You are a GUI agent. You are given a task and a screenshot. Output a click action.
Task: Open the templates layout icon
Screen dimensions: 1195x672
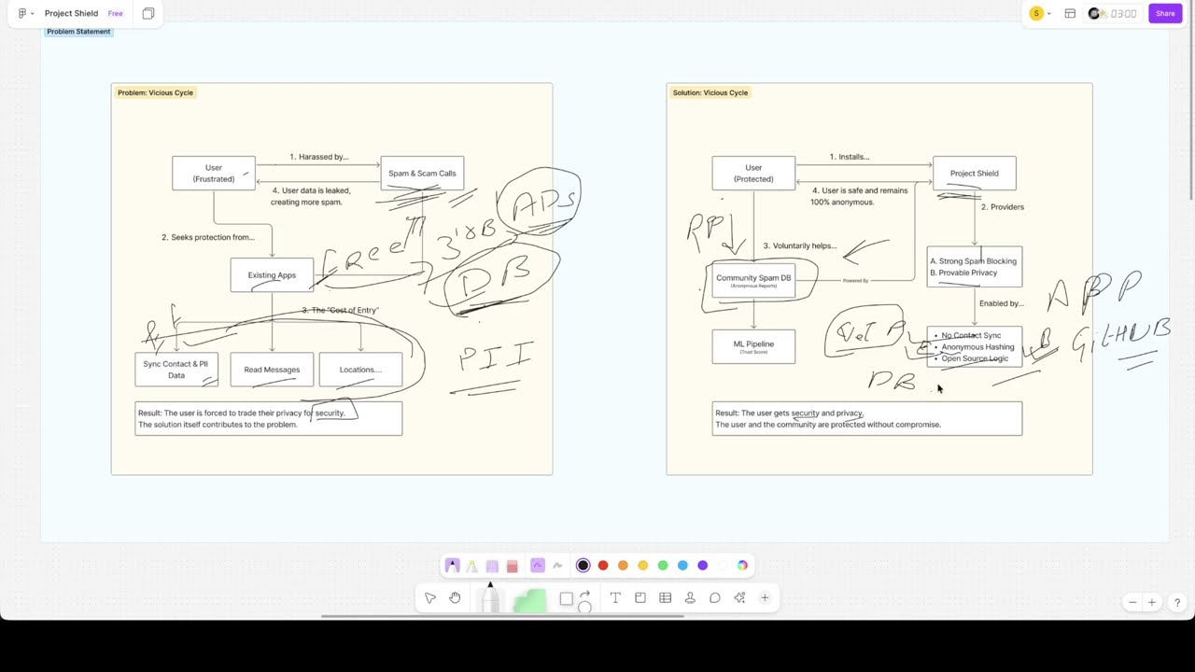click(1070, 13)
